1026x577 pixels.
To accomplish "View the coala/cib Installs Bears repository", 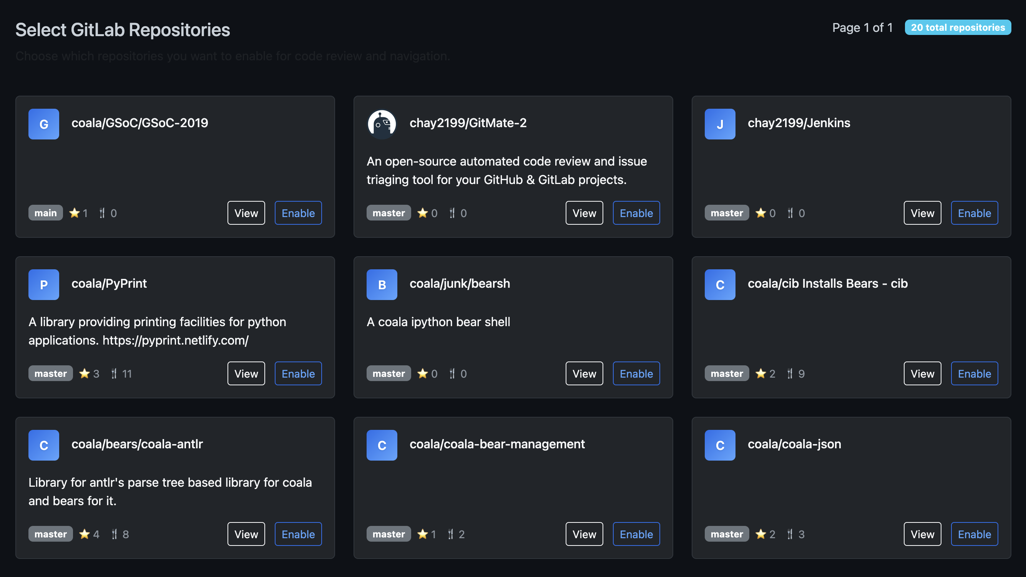I will [x=922, y=373].
